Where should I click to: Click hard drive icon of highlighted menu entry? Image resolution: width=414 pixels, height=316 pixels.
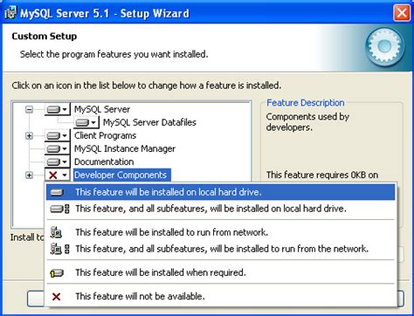tap(57, 193)
